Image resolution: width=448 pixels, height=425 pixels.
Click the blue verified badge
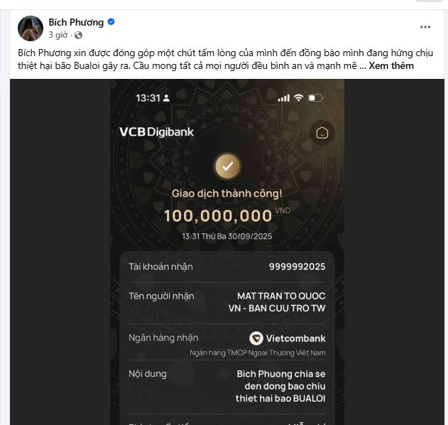[x=111, y=22]
